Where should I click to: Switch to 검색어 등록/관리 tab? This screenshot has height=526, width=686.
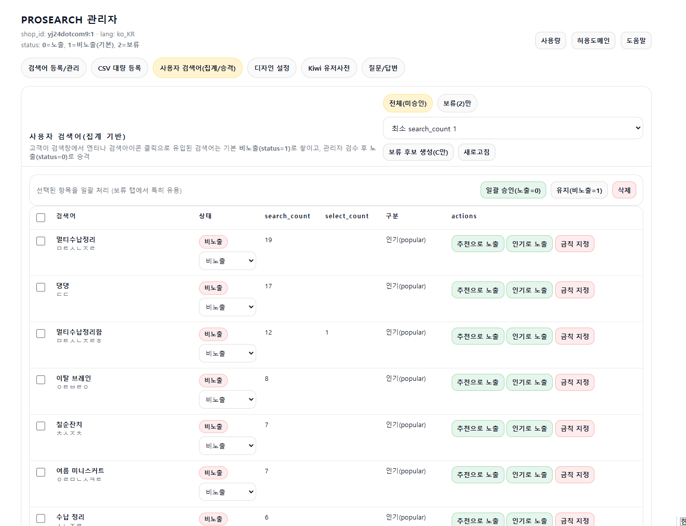click(x=53, y=68)
